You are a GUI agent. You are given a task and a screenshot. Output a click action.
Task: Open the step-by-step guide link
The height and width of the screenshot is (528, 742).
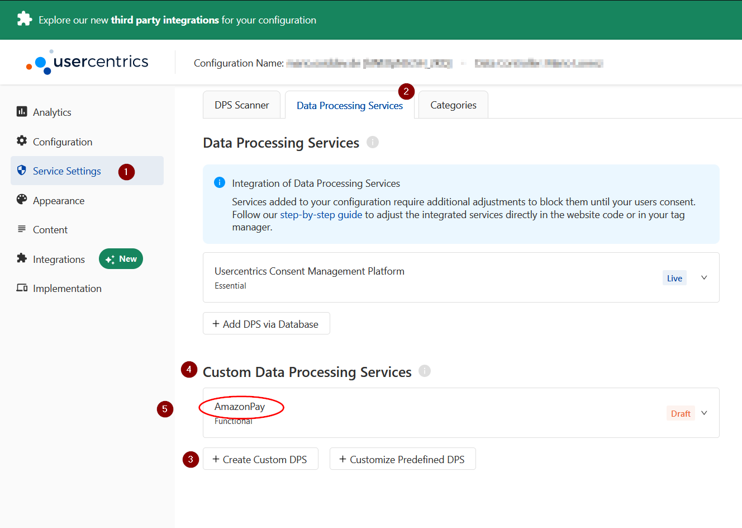click(x=321, y=215)
